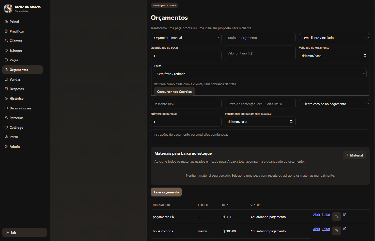Open bolsa colorida quote external link icon
This screenshot has width=375, height=241.
(x=345, y=229)
